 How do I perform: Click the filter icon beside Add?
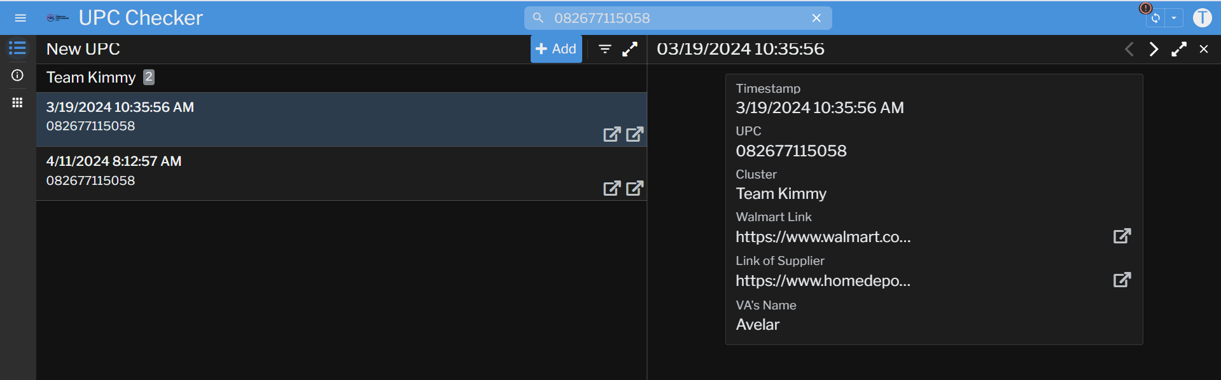coord(604,49)
